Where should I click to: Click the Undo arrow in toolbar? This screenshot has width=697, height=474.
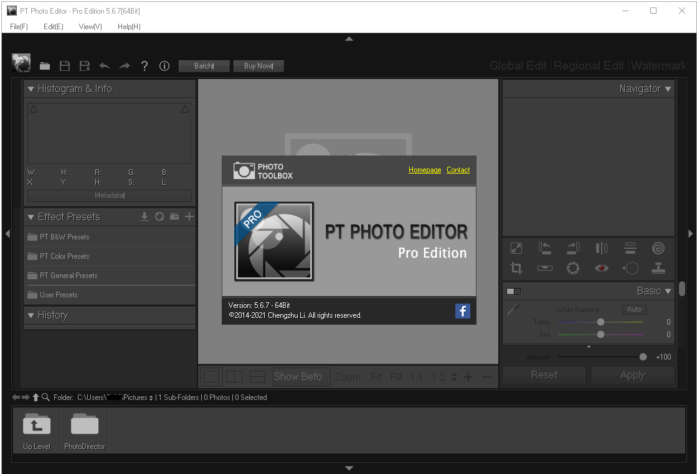(105, 66)
